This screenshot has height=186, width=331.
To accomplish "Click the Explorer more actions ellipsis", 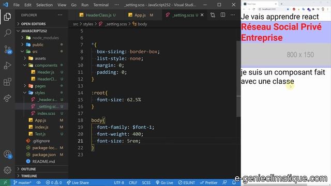I will click(60, 15).
